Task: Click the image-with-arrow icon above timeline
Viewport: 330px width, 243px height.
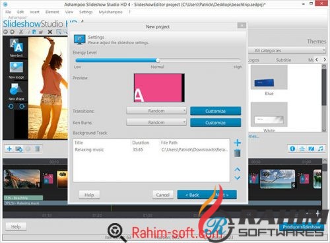Action: pyautogui.click(x=19, y=149)
